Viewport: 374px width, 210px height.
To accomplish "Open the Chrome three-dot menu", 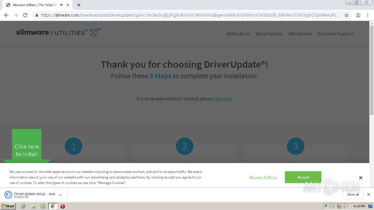I will coord(368,15).
